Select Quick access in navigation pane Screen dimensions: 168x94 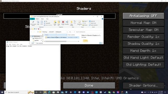36,36
